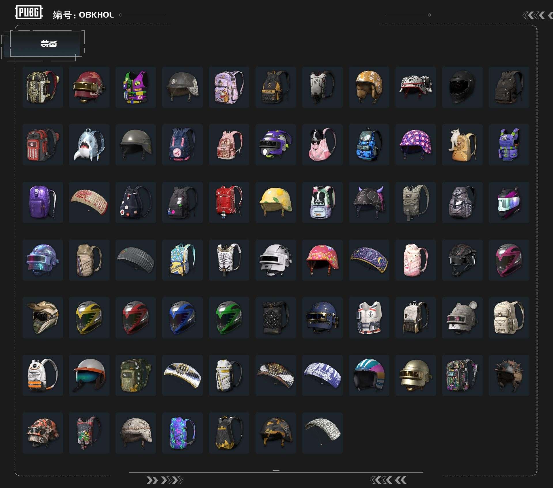Select the account number text 编号: OBKHOL

click(83, 15)
